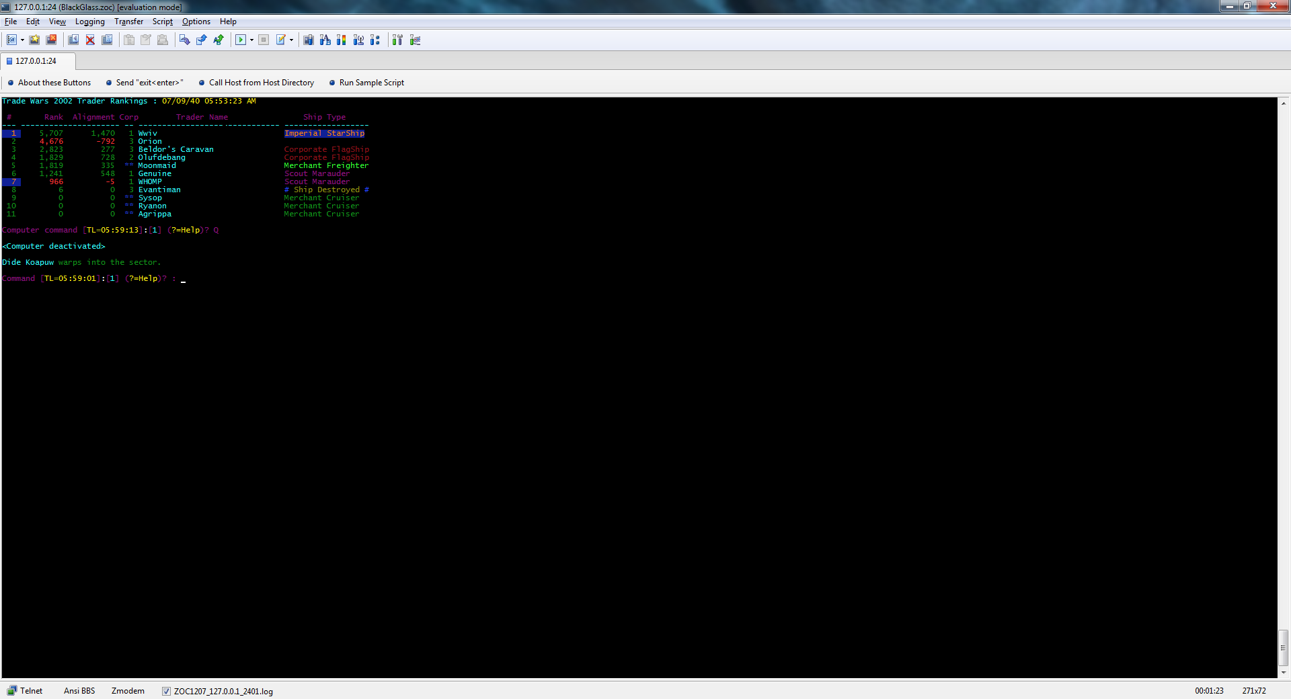The height and width of the screenshot is (699, 1291).
Task: Click the red X disconnect icon
Action: [x=90, y=40]
